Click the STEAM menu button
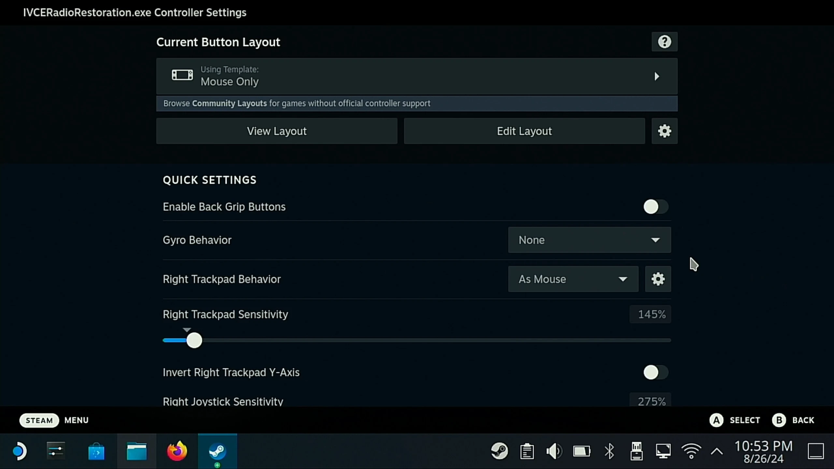Screen dimensions: 834x469 pos(39,420)
